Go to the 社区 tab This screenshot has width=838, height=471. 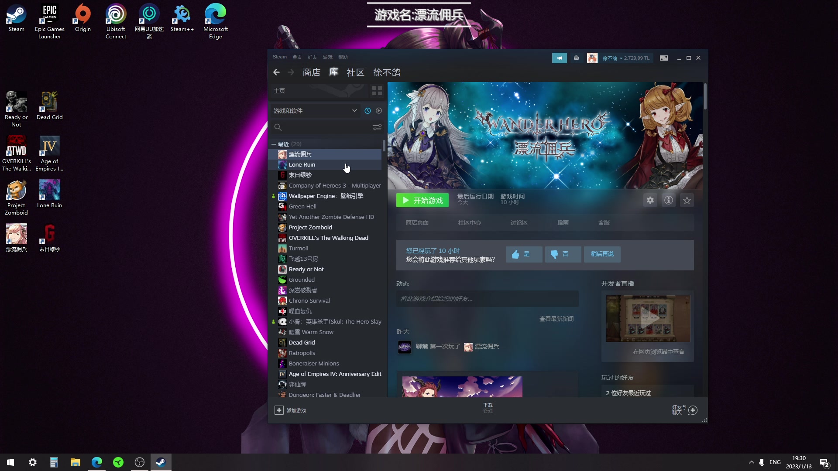[x=355, y=72]
